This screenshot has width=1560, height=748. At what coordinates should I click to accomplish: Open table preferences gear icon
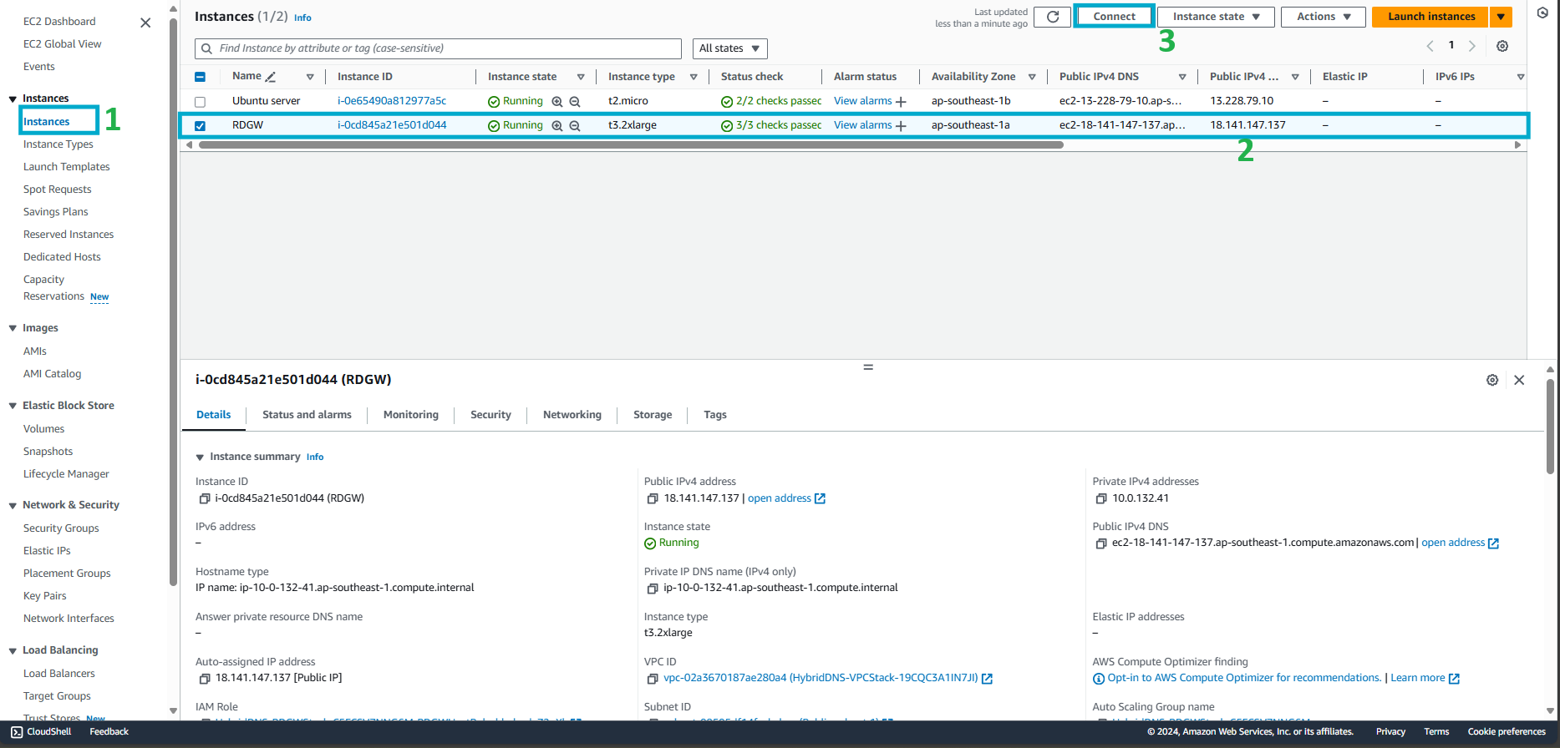[x=1502, y=46]
